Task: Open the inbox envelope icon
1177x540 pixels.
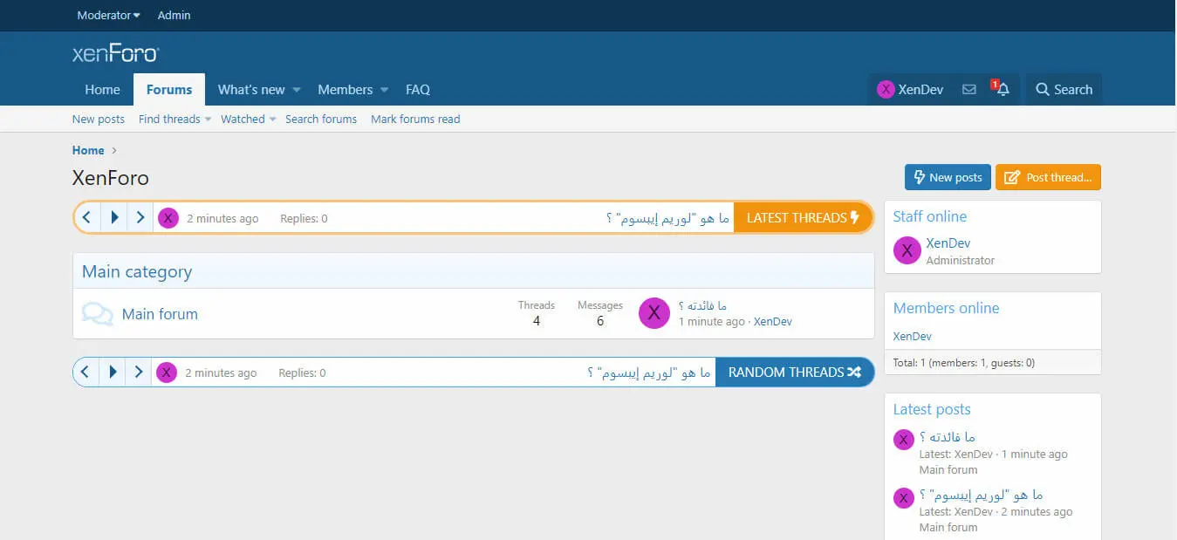Action: [x=968, y=90]
